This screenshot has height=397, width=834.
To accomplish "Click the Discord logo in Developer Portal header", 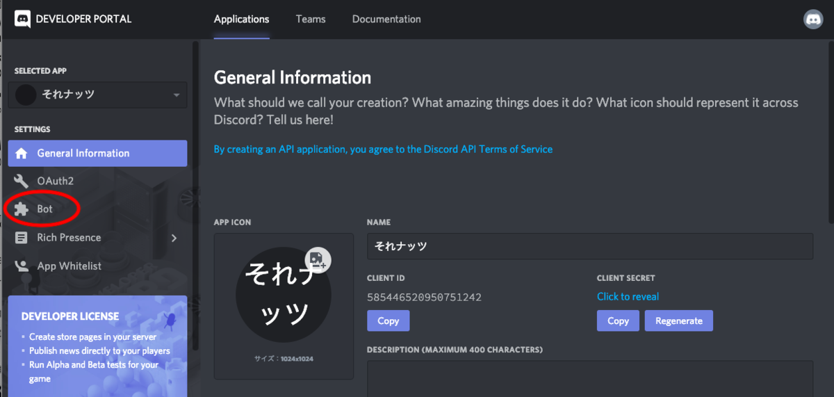I will pos(23,19).
